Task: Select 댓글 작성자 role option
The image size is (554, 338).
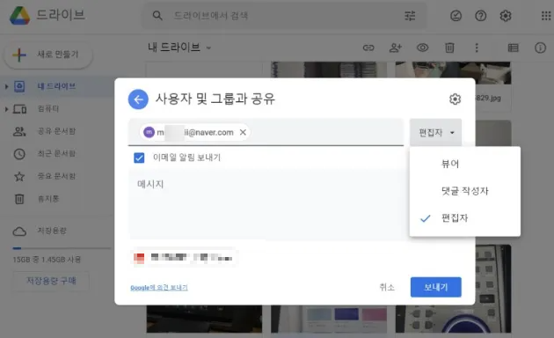Action: click(465, 191)
